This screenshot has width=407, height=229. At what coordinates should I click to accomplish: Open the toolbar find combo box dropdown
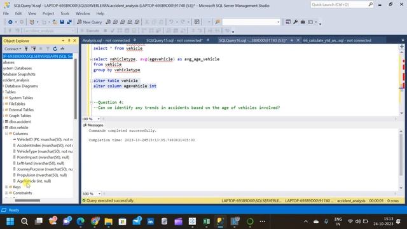click(x=279, y=22)
